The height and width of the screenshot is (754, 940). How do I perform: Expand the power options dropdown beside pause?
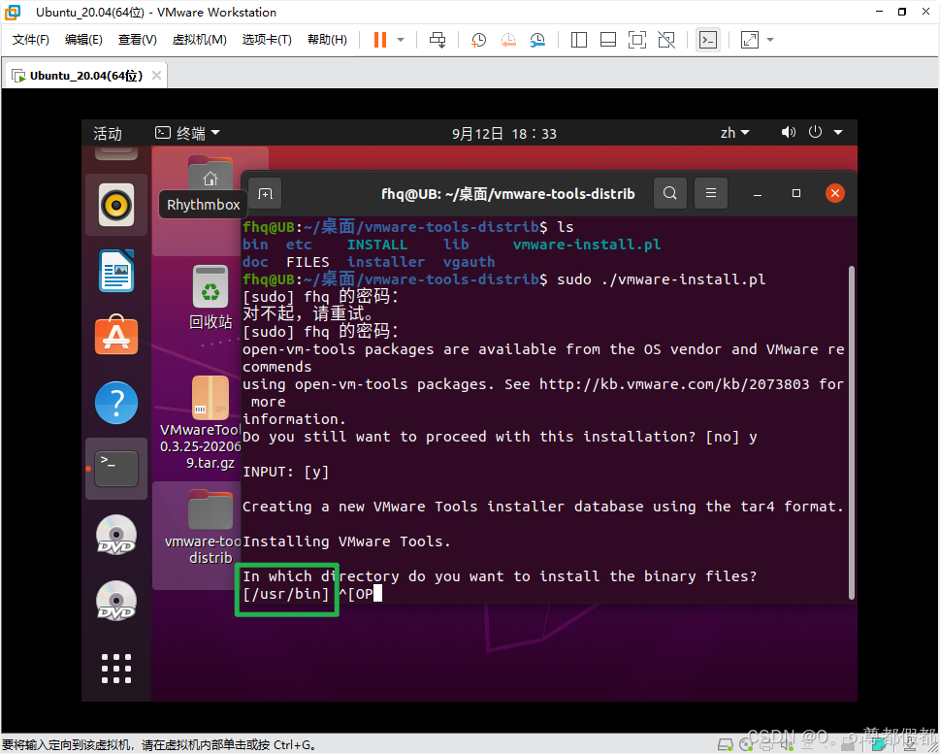click(x=401, y=40)
